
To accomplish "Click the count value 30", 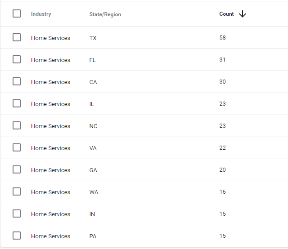I will click(222, 82).
